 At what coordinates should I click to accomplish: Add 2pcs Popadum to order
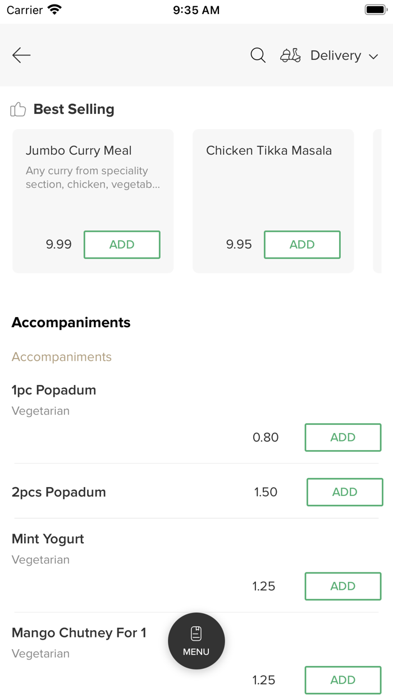tap(345, 492)
